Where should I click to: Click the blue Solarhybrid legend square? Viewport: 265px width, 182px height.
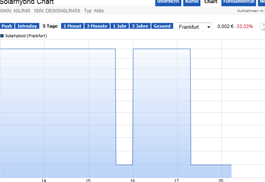[2, 36]
